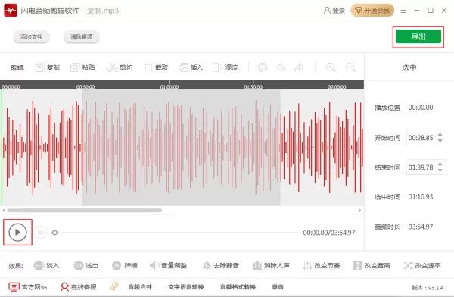
Task: Select the 截取 crop tool
Action: point(157,67)
